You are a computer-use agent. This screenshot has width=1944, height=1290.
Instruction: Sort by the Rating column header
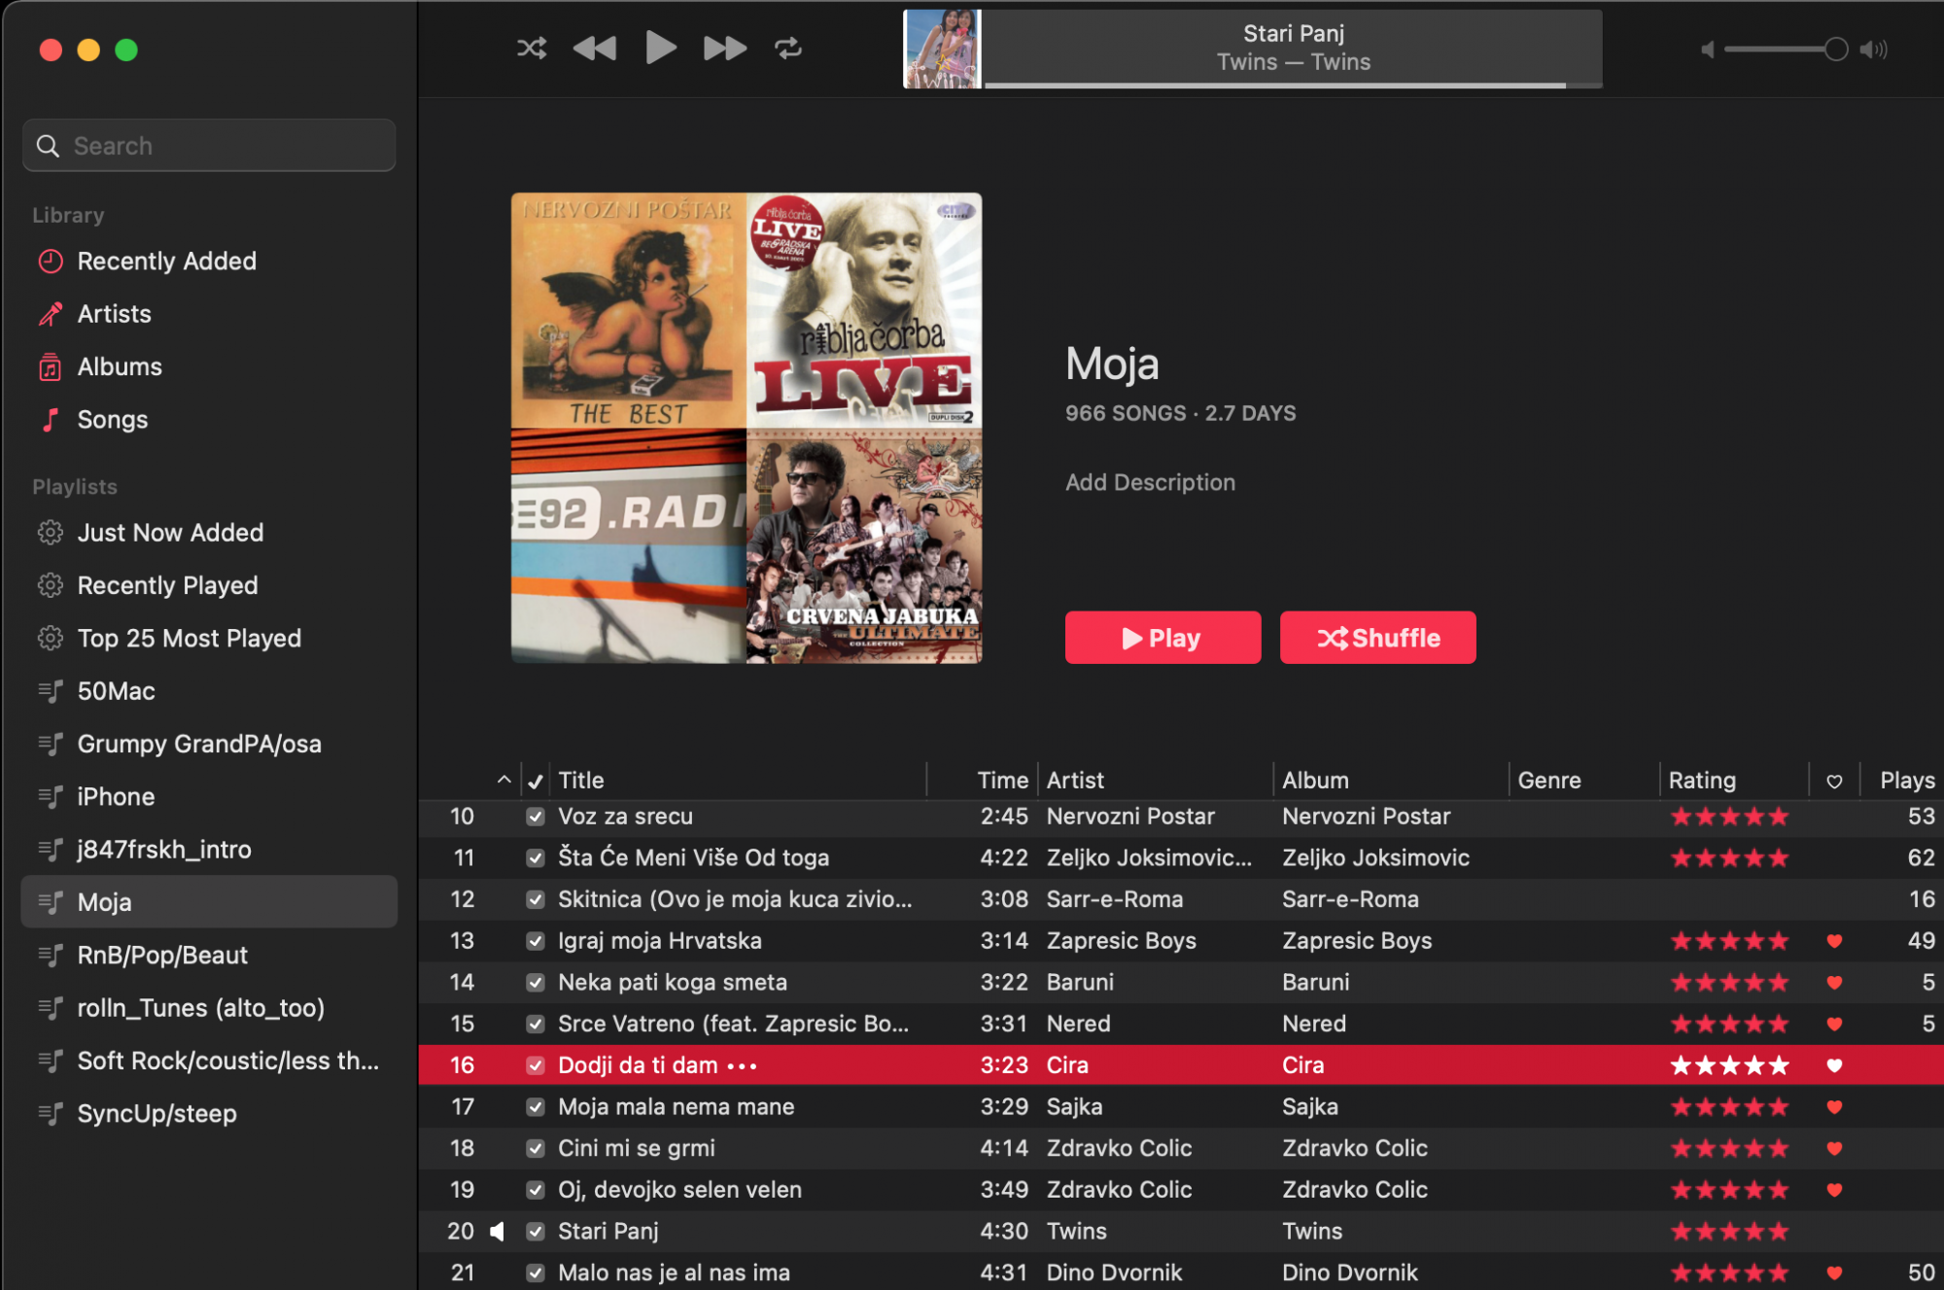coord(1701,780)
